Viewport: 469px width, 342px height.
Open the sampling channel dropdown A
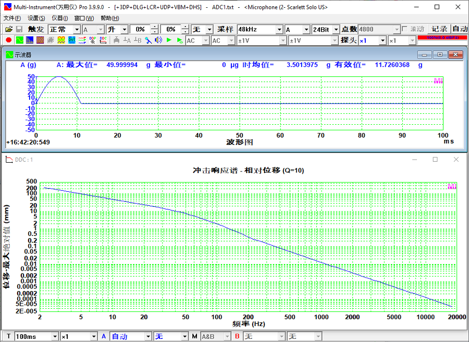[306, 30]
